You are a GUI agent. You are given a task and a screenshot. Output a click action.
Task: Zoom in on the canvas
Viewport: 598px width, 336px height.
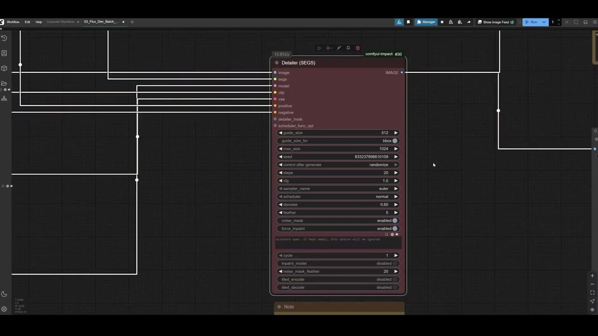[x=592, y=276]
